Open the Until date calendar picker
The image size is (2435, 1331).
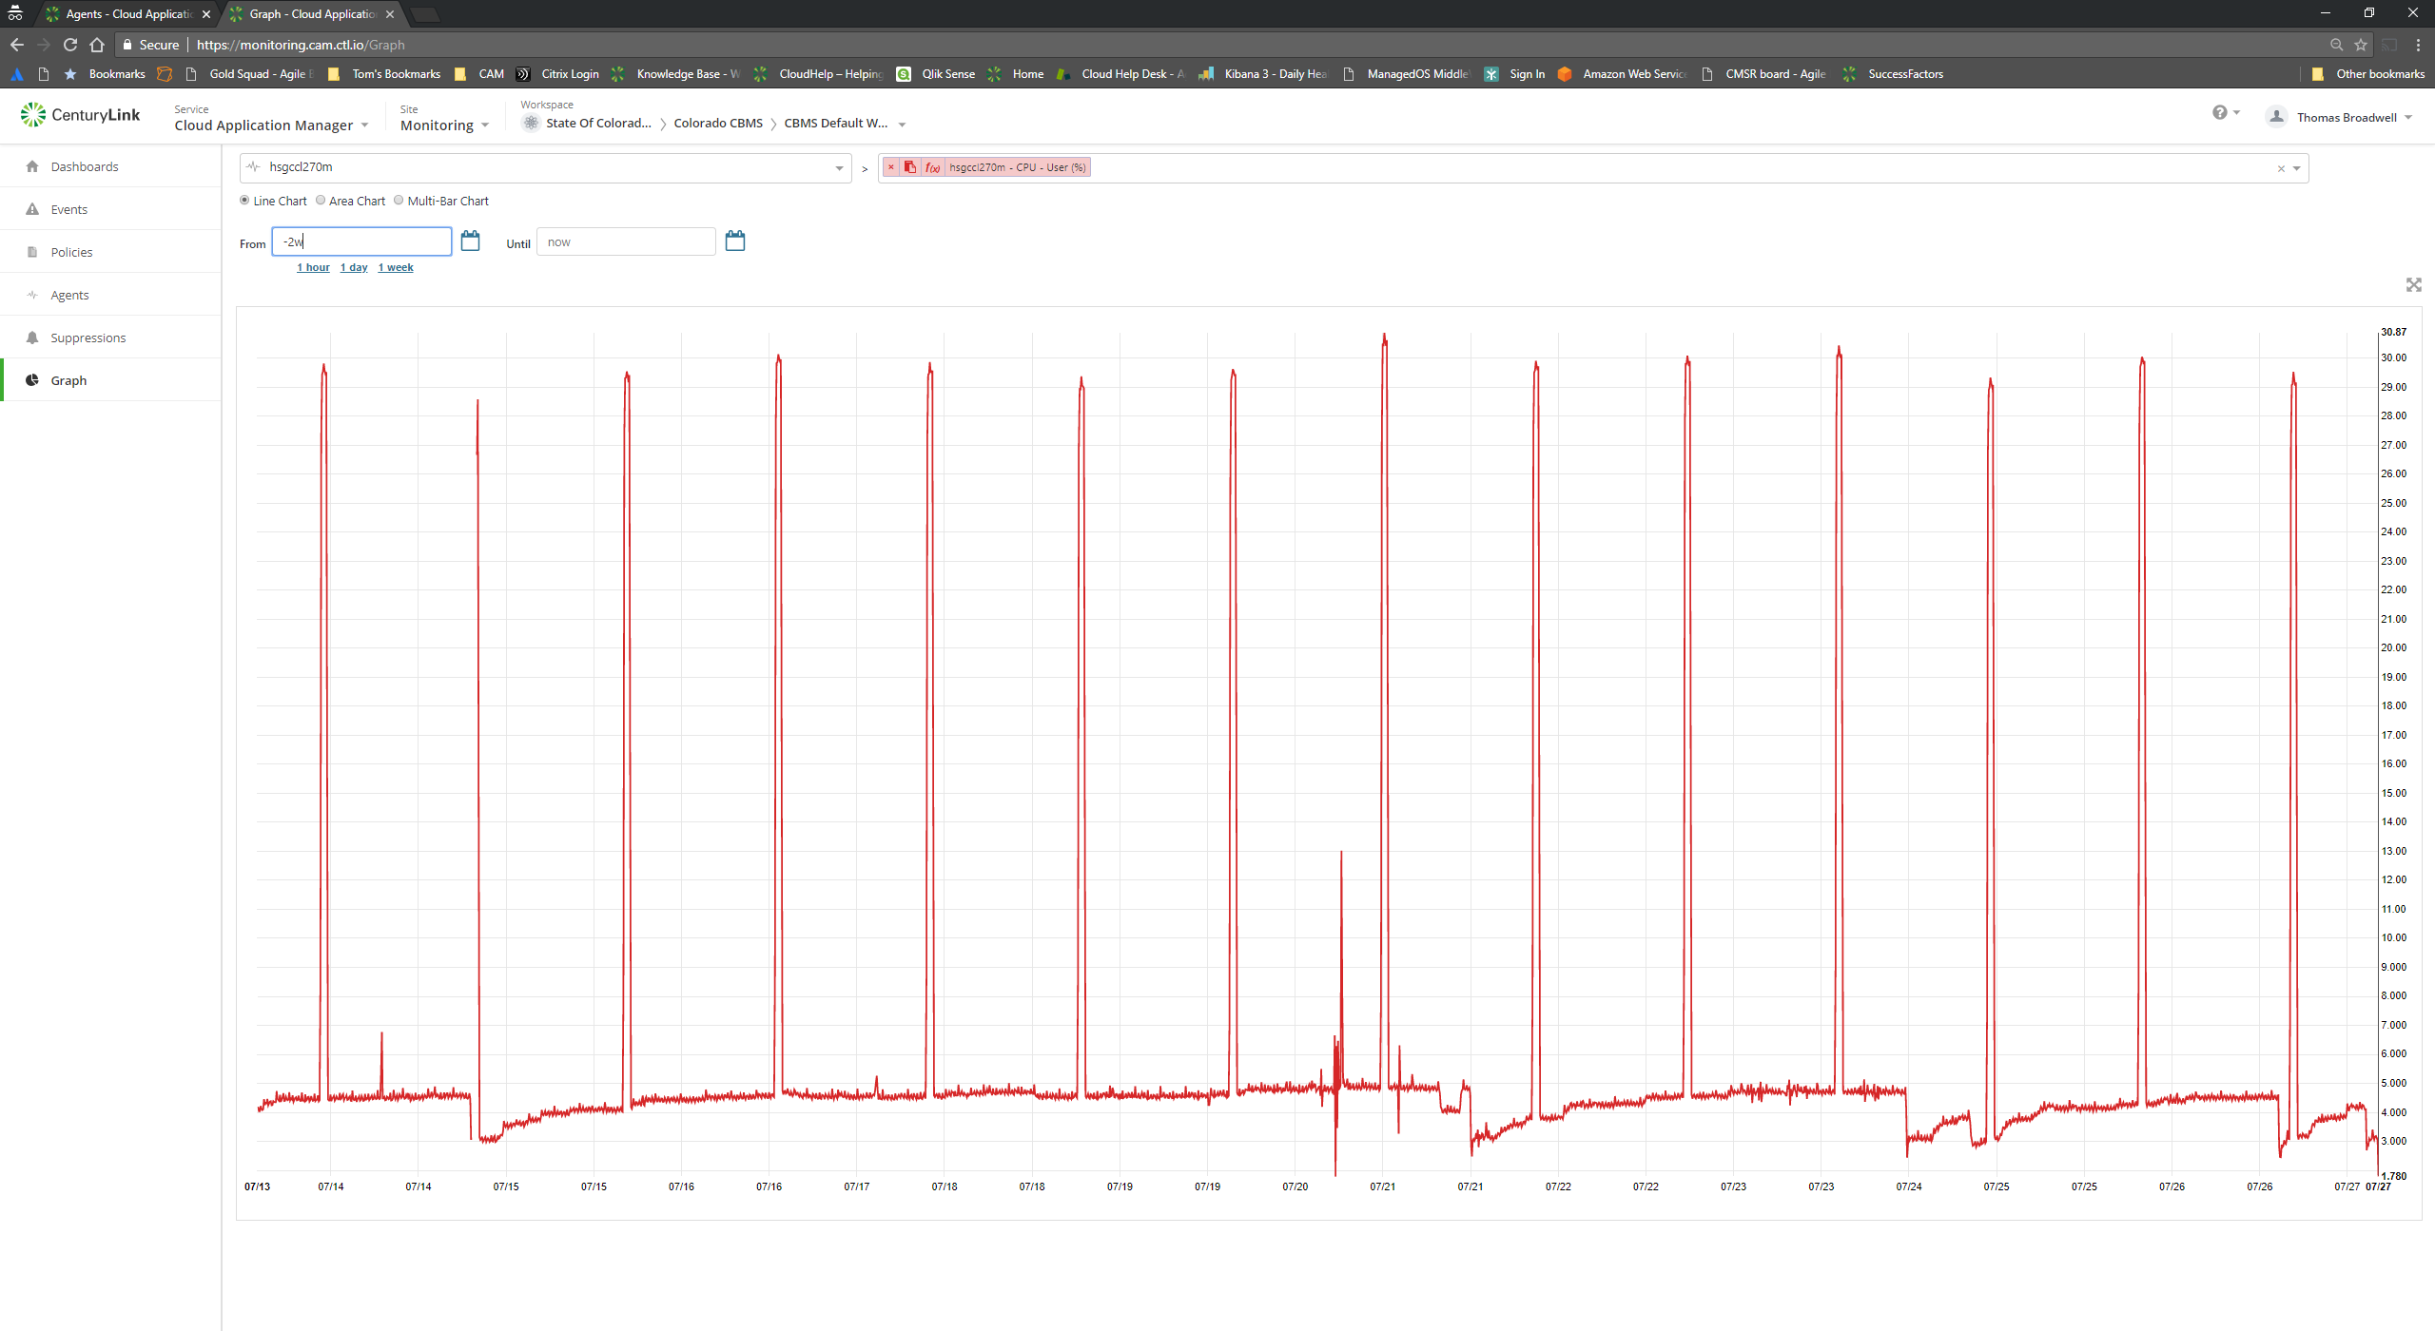point(734,241)
